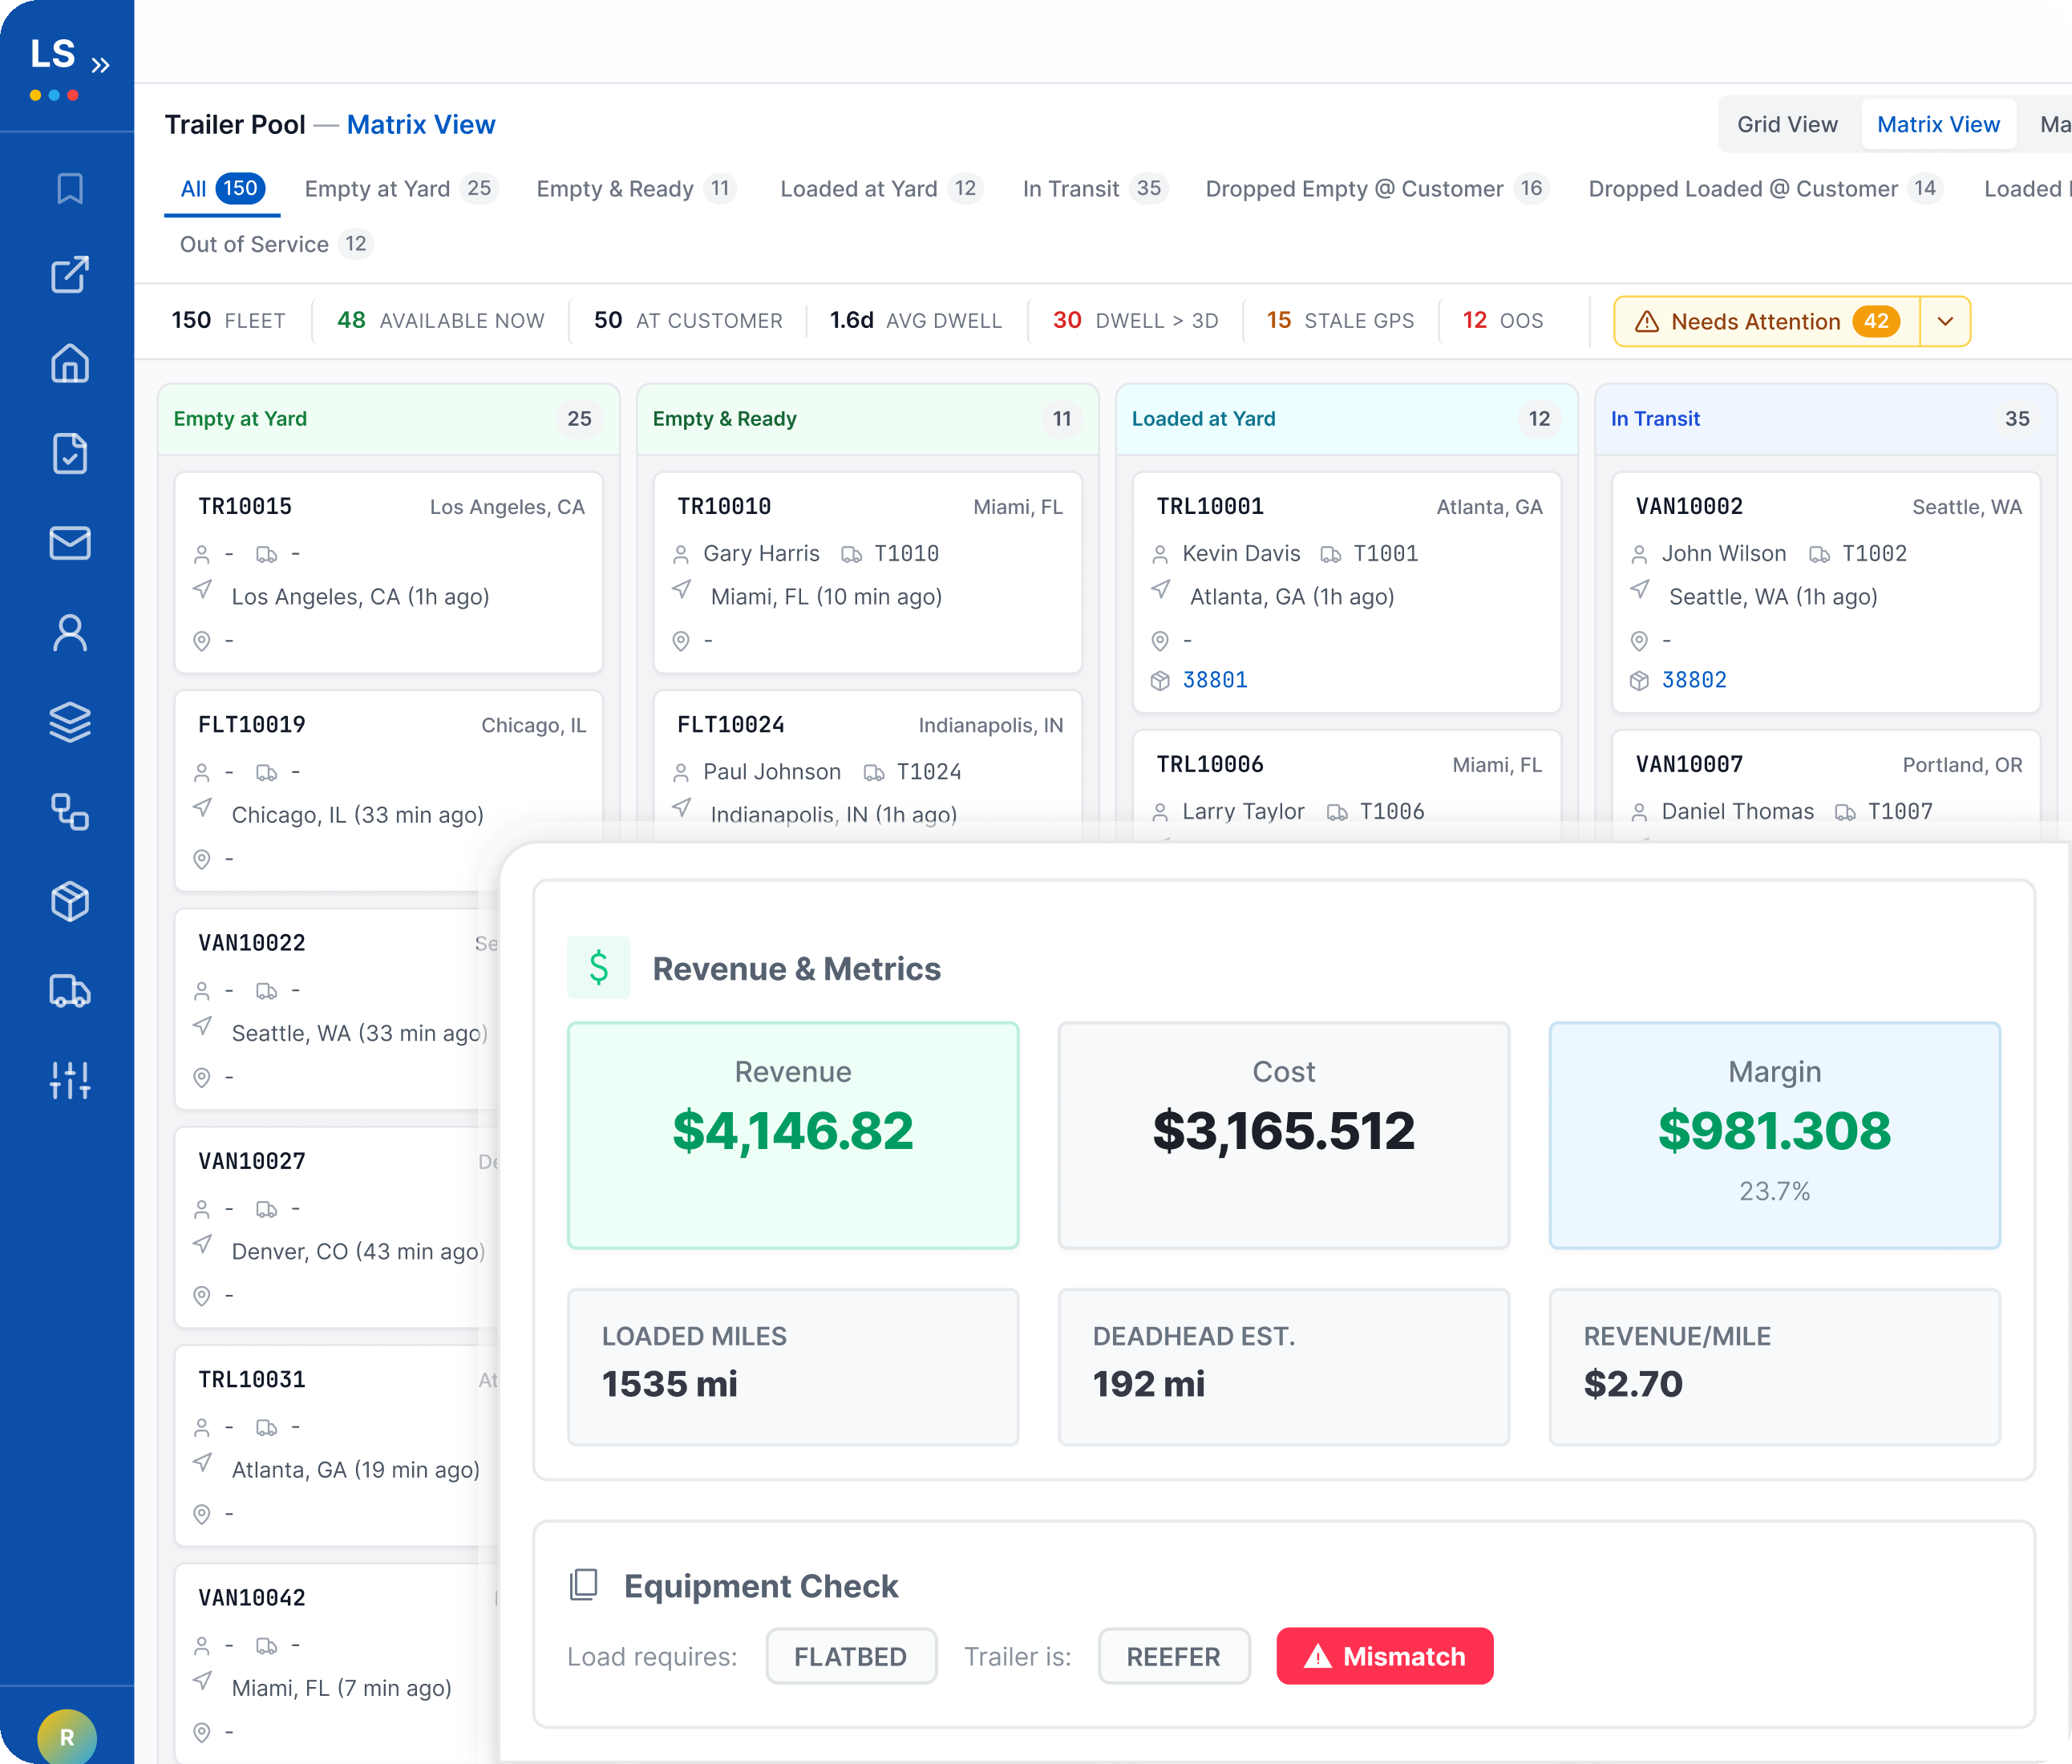Image resolution: width=2072 pixels, height=1764 pixels.
Task: Expand the Needs Attention dropdown arrow
Action: pos(1946,321)
